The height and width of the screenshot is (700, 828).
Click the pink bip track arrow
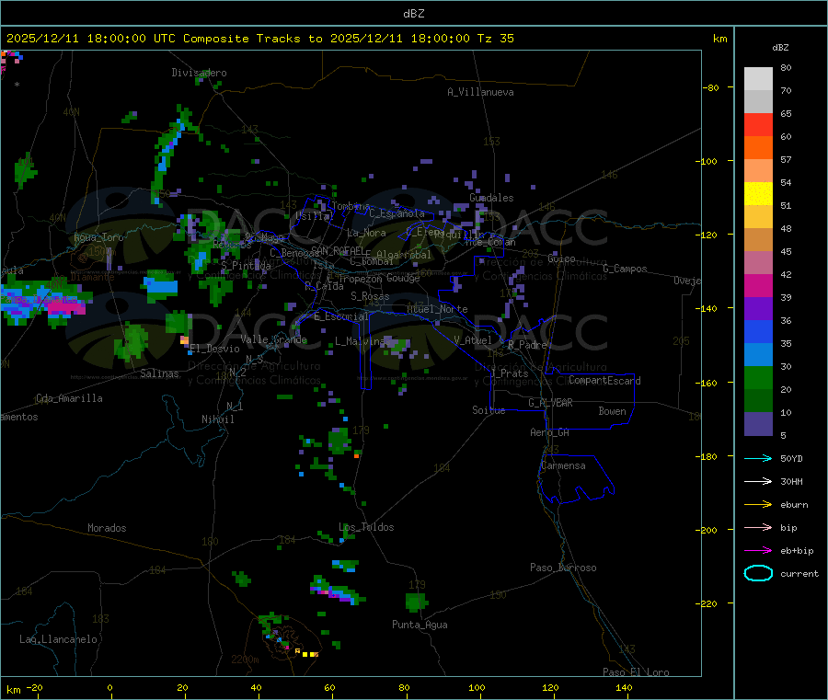[x=758, y=527]
